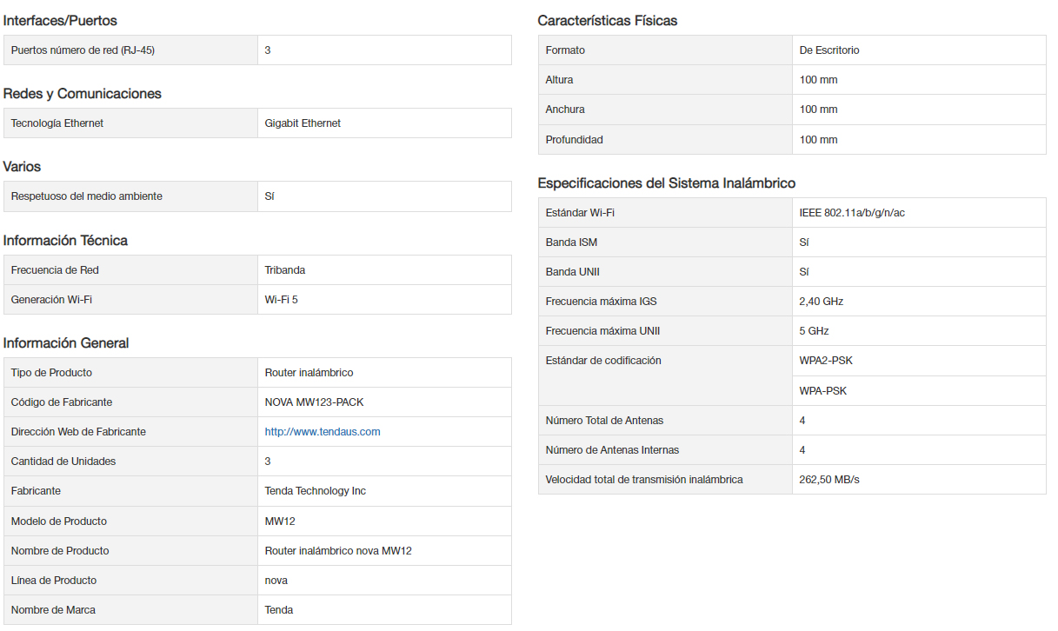Click the 'Banda ISM' label
This screenshot has height=631, width=1058.
[571, 242]
